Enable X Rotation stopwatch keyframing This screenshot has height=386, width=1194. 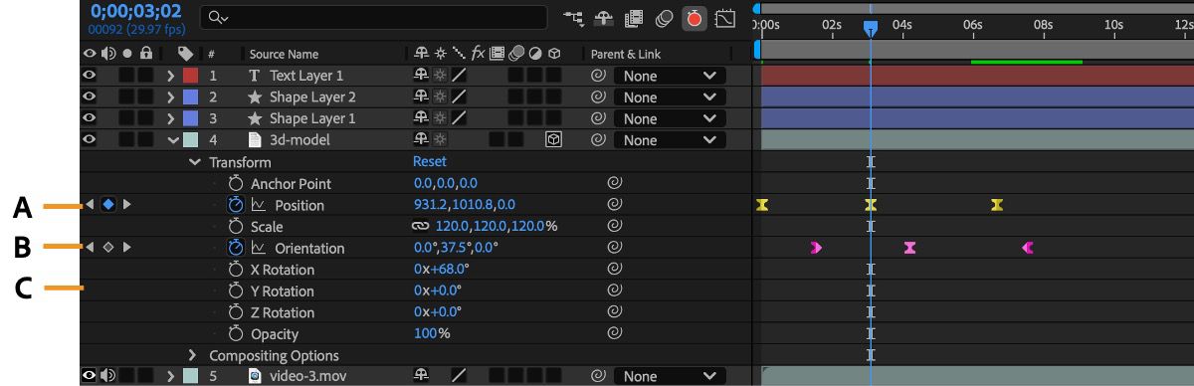pyautogui.click(x=236, y=270)
